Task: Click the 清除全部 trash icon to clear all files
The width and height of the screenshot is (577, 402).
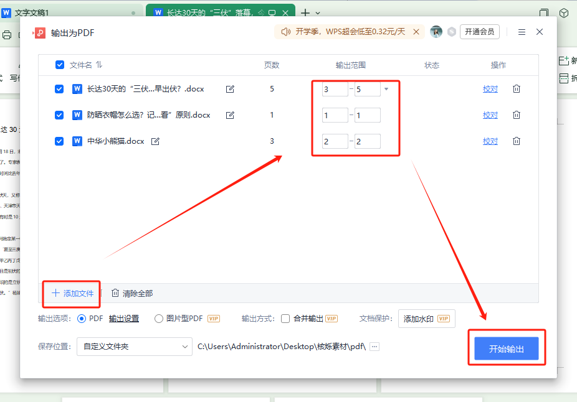Action: (115, 292)
